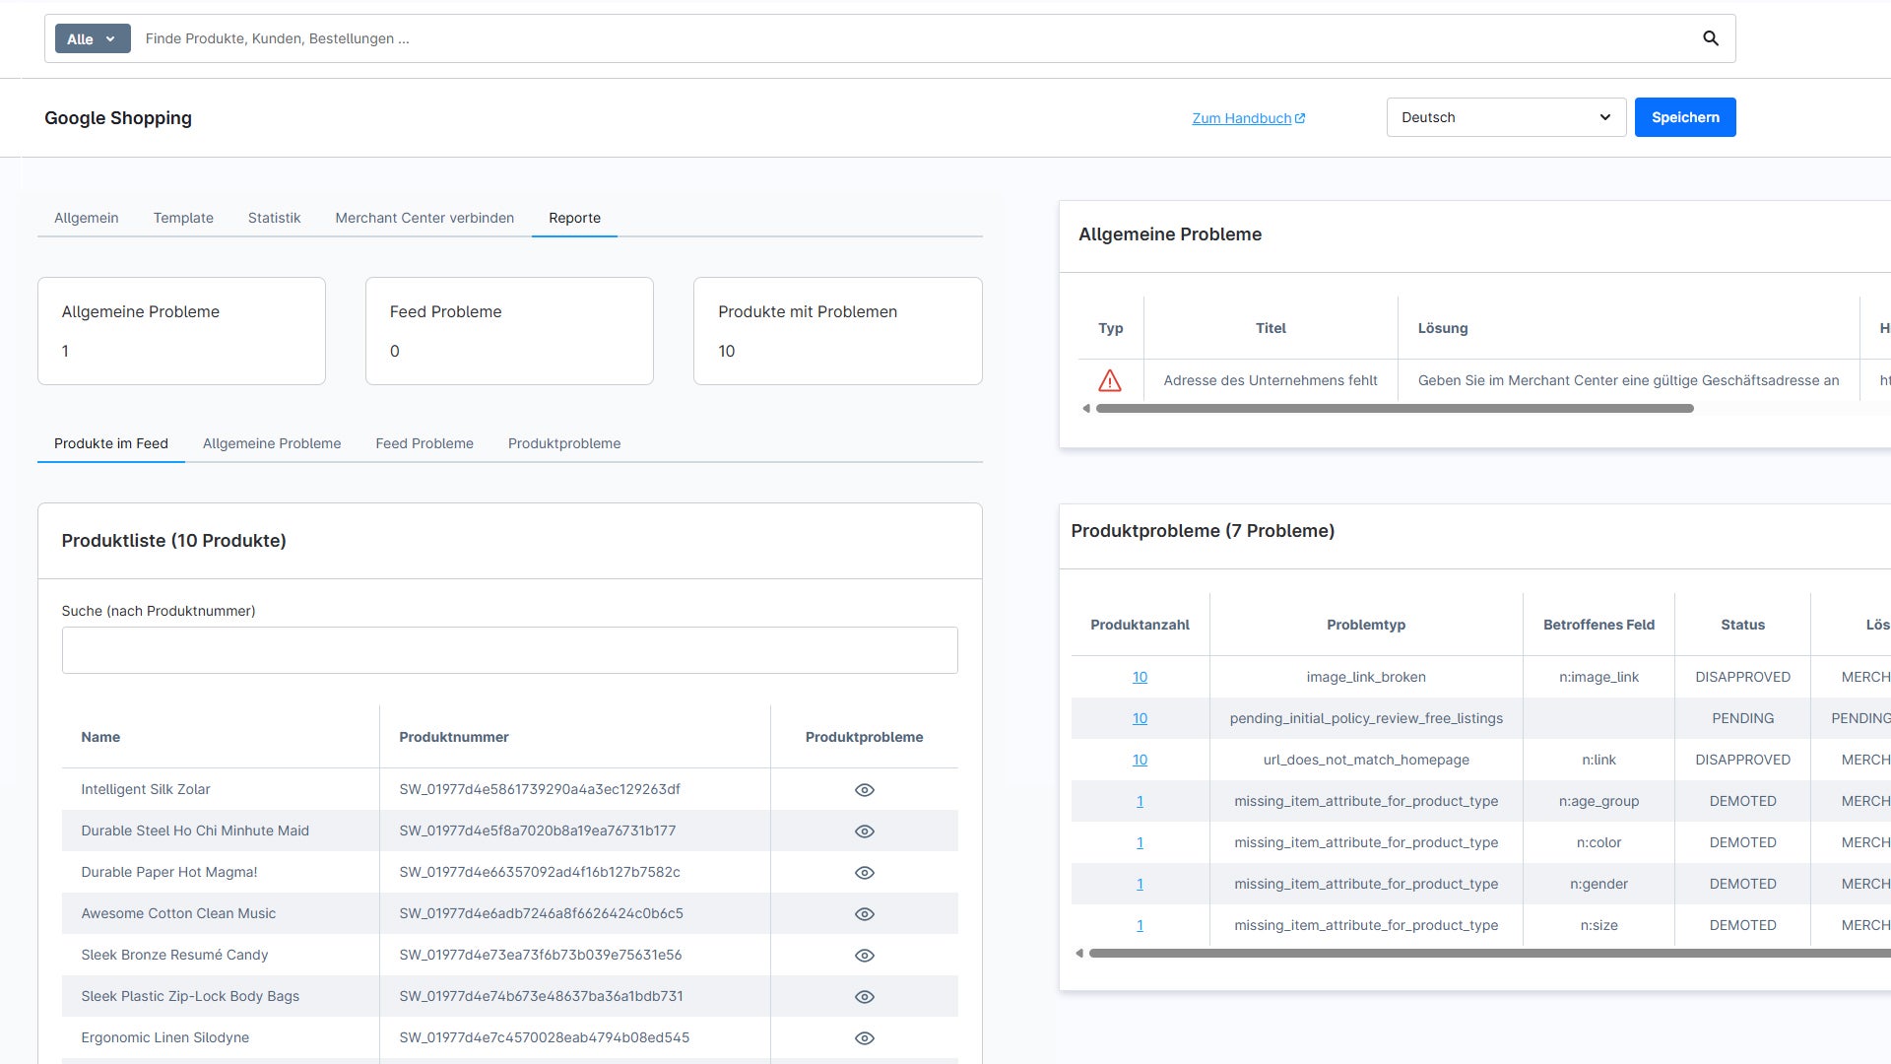Select the Produkte im Feed sub-tab
This screenshot has width=1891, height=1064.
pyautogui.click(x=111, y=443)
